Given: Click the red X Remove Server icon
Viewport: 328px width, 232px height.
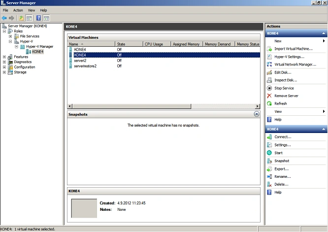Looking at the screenshot, I should point(269,96).
